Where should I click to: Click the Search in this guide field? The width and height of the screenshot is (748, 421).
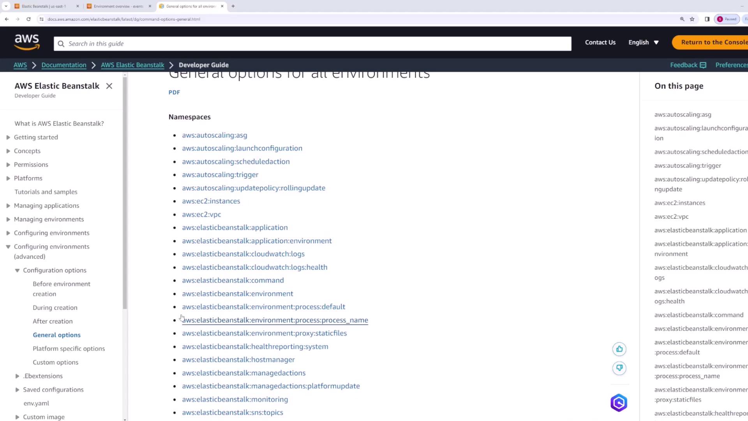(x=312, y=44)
